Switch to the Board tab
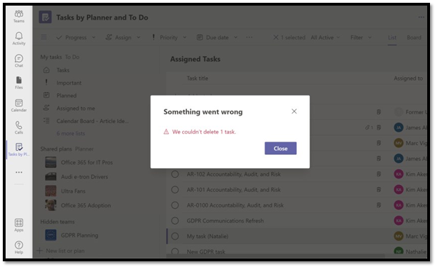 [414, 37]
